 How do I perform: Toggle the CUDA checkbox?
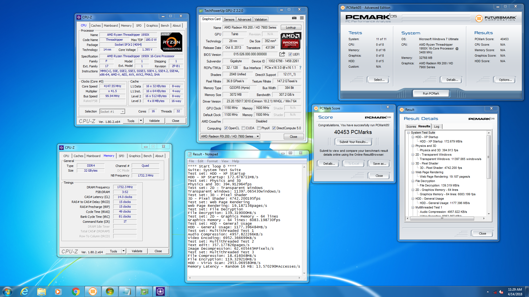coord(243,128)
